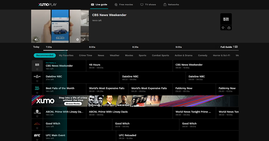Click the Xumo crime movies promotional banner
Screen dimensions: 269x141
point(135,101)
